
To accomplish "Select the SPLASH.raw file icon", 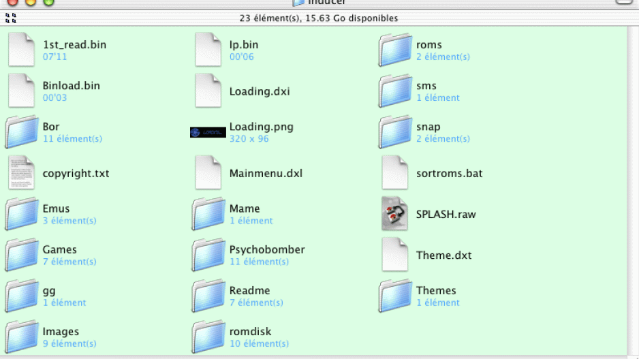I will tap(394, 214).
